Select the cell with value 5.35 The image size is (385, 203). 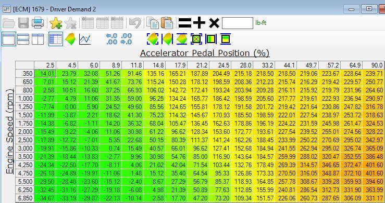tap(111, 140)
